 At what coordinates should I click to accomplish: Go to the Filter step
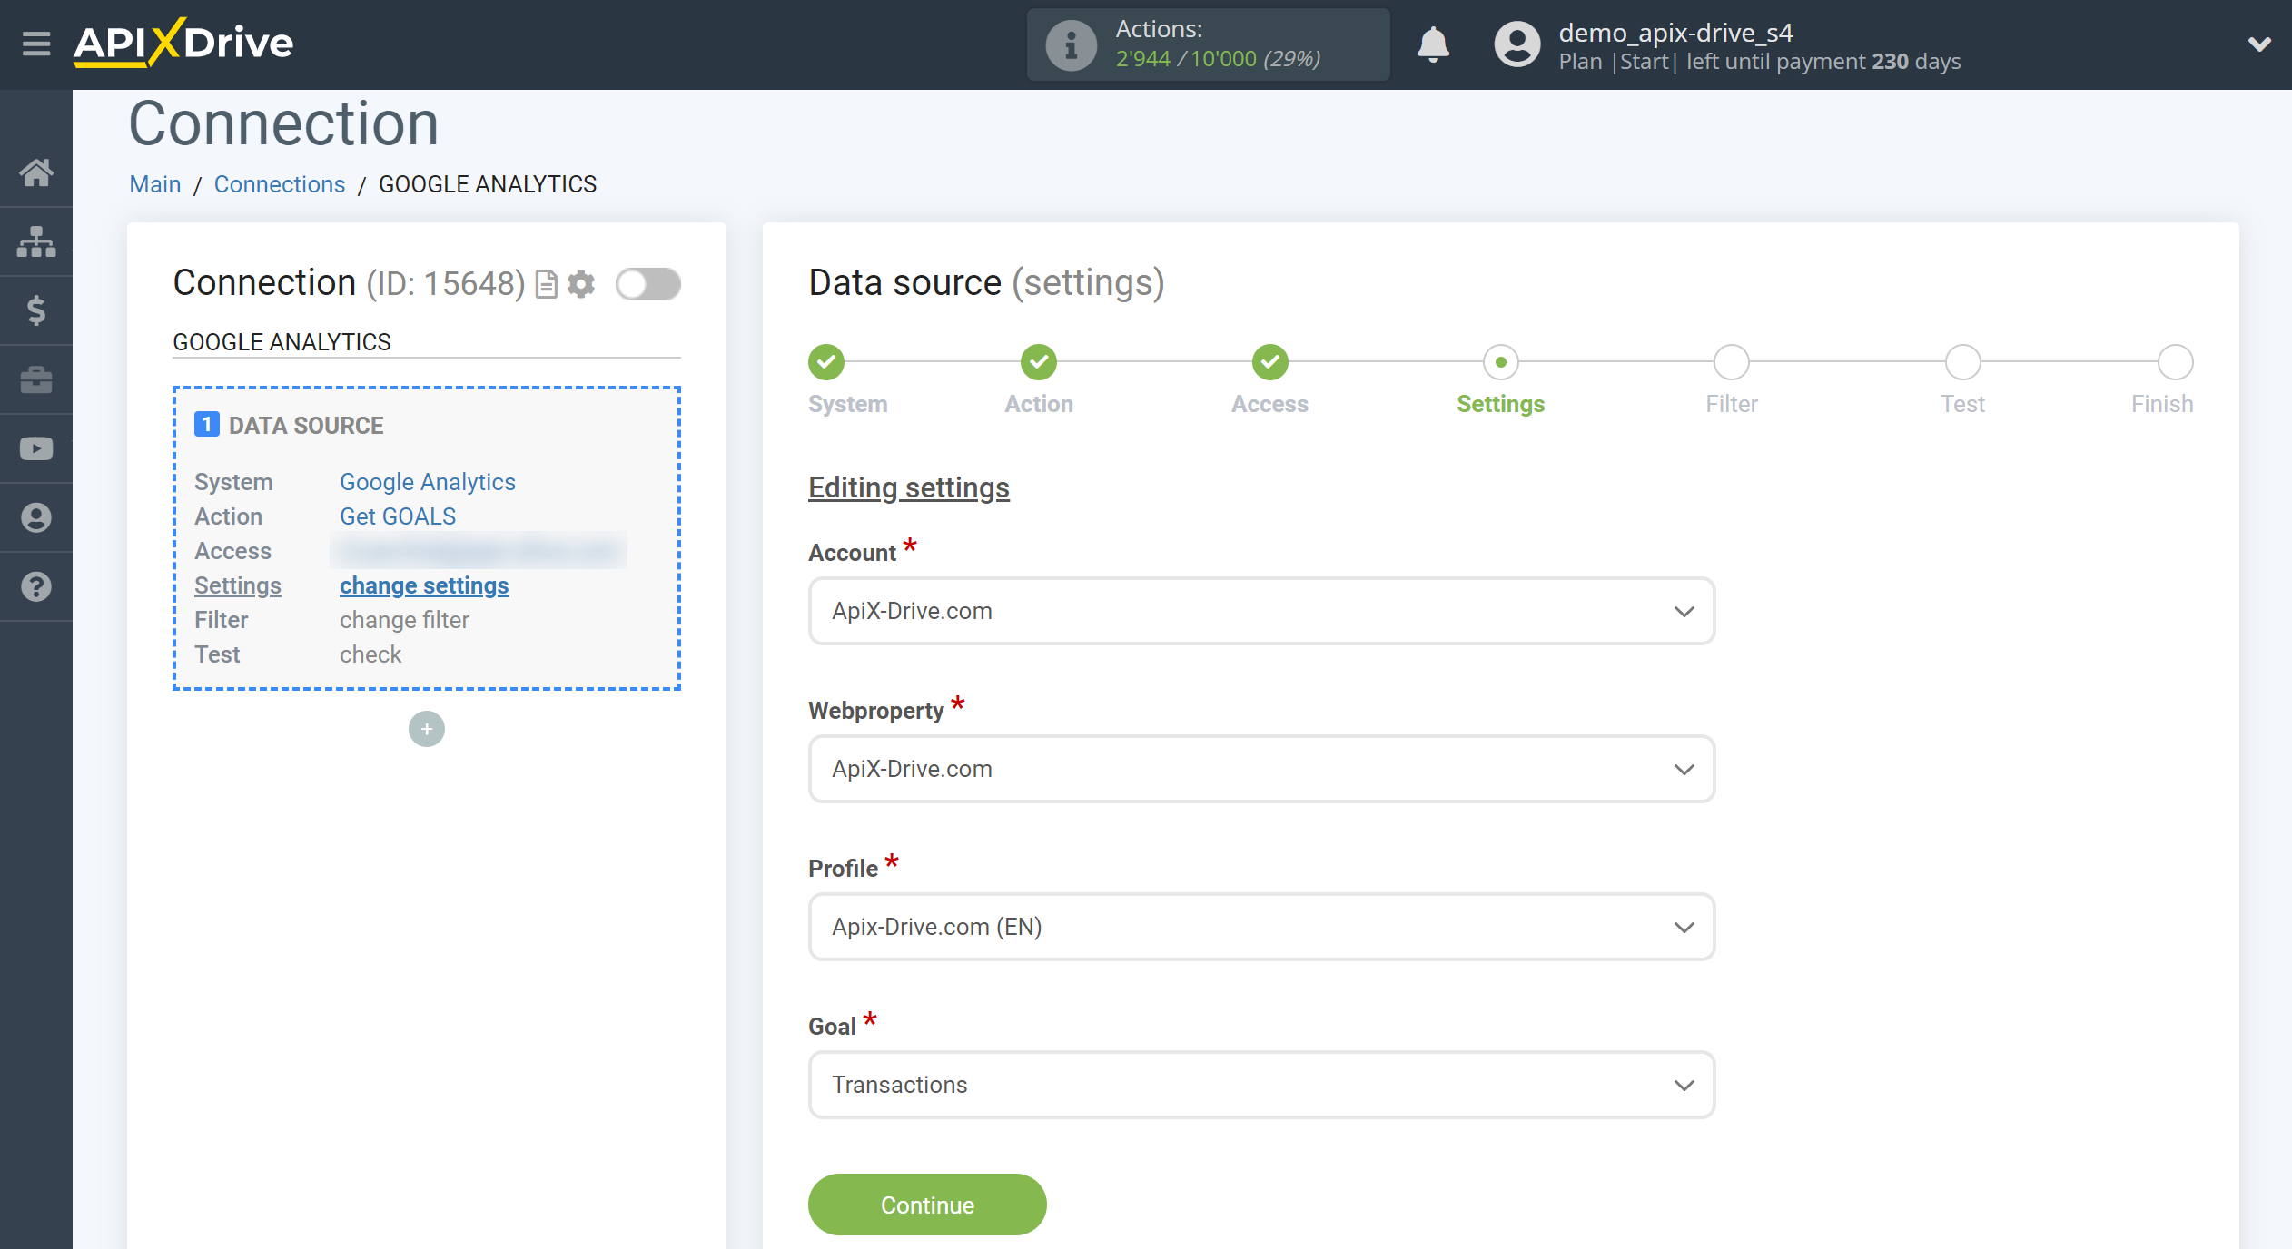point(1732,362)
